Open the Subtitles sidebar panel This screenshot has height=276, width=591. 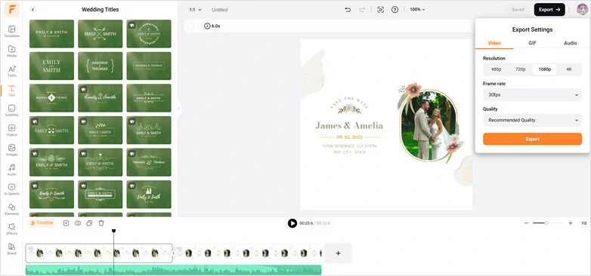pyautogui.click(x=11, y=111)
